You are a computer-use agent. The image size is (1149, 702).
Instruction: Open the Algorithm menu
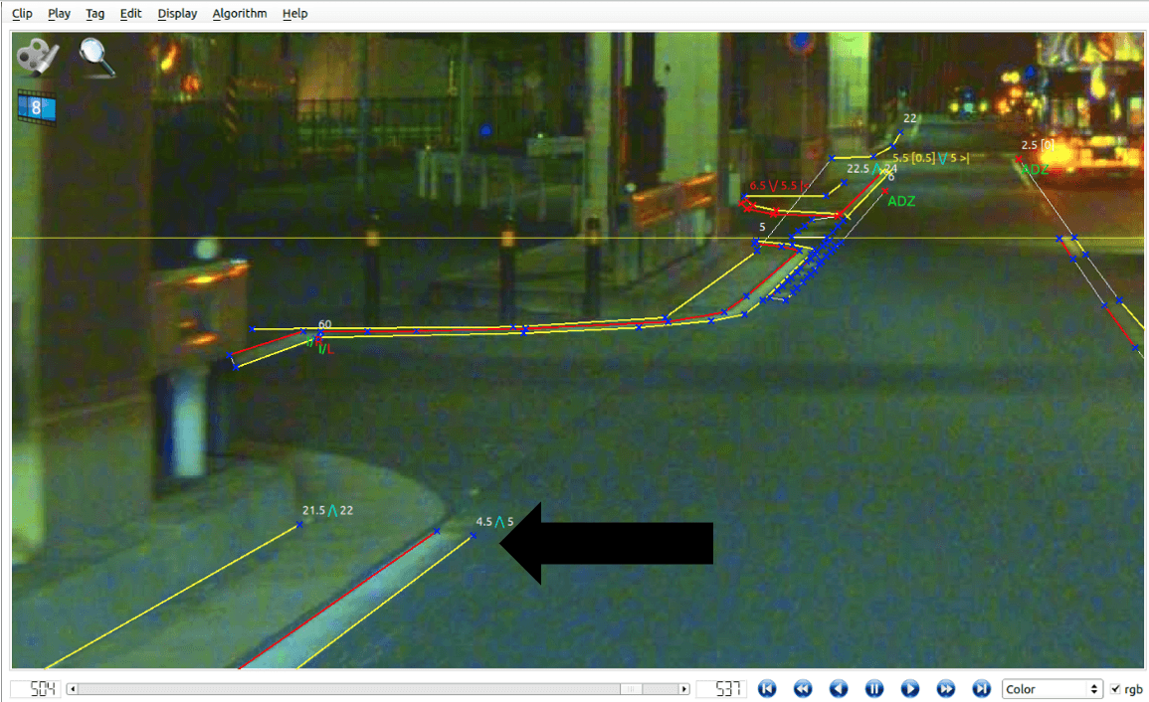click(x=240, y=13)
